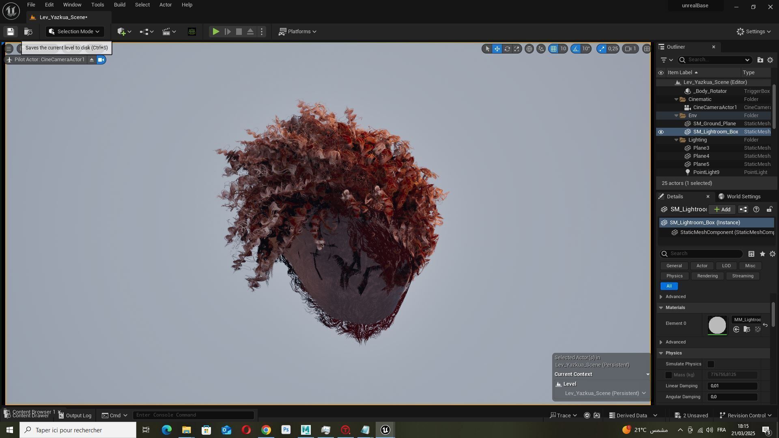The height and width of the screenshot is (438, 779).
Task: Click the Add component button
Action: [722, 210]
